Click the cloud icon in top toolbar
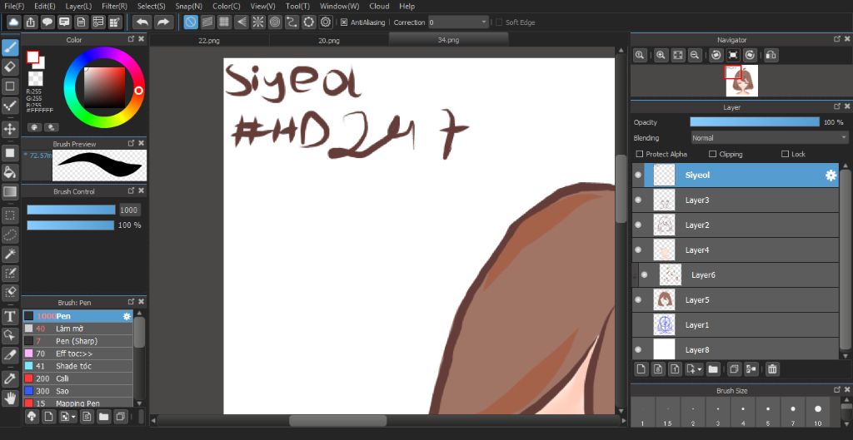This screenshot has height=440, width=853. point(13,22)
